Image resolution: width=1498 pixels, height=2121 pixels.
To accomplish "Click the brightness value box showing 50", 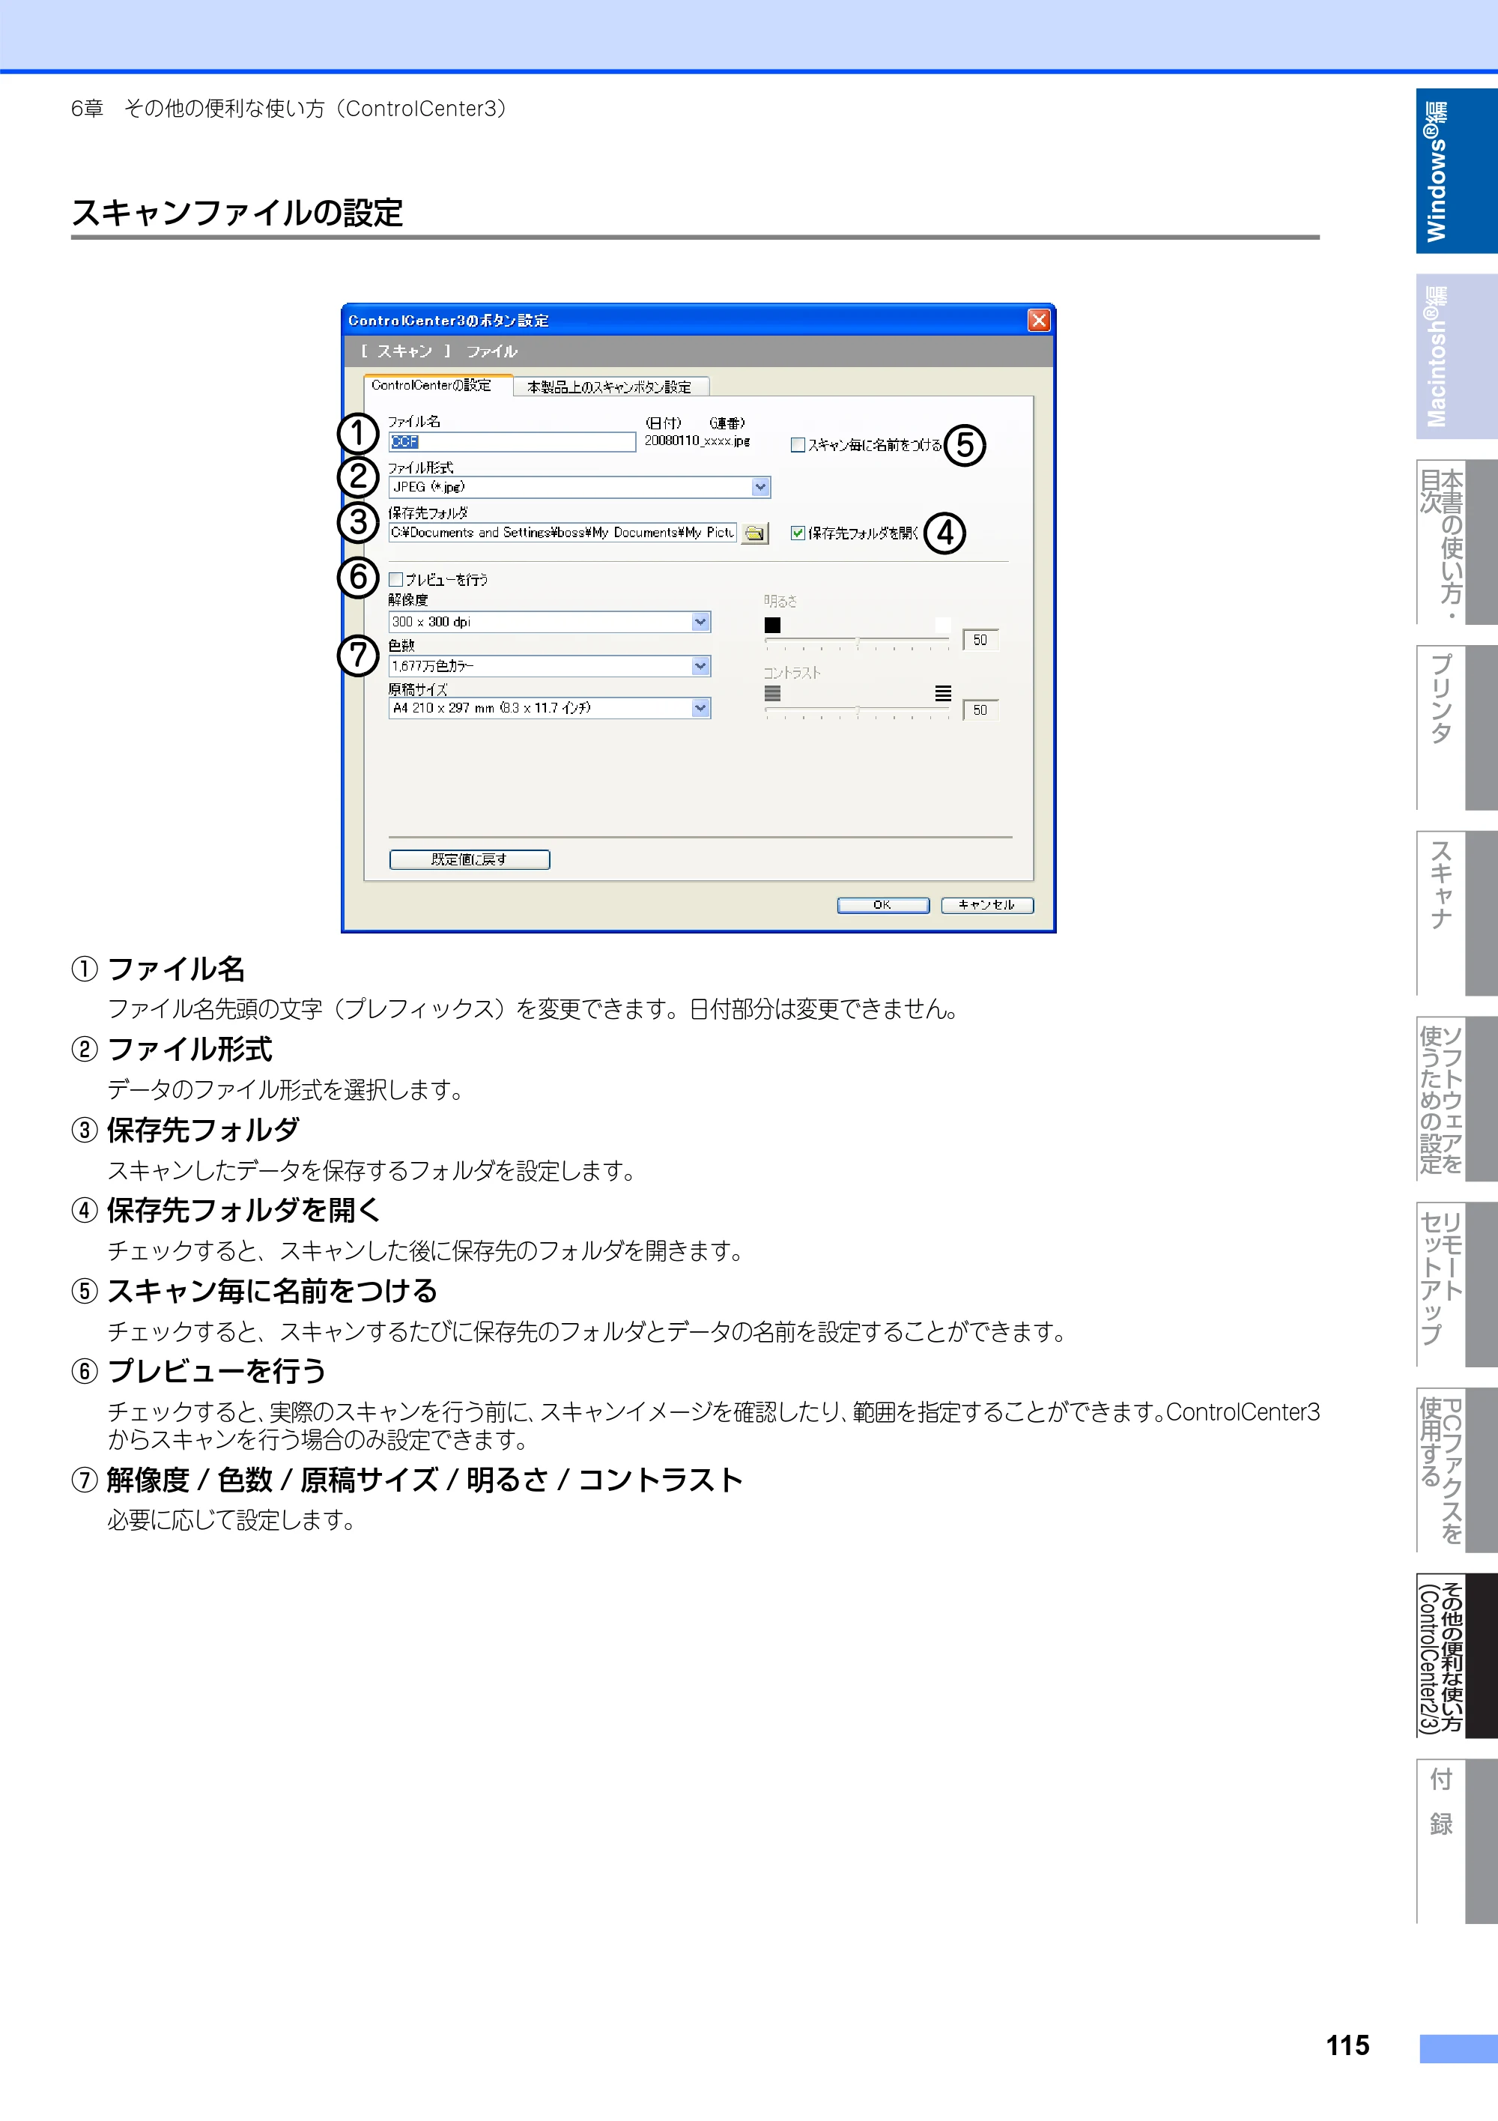I will click(x=980, y=640).
